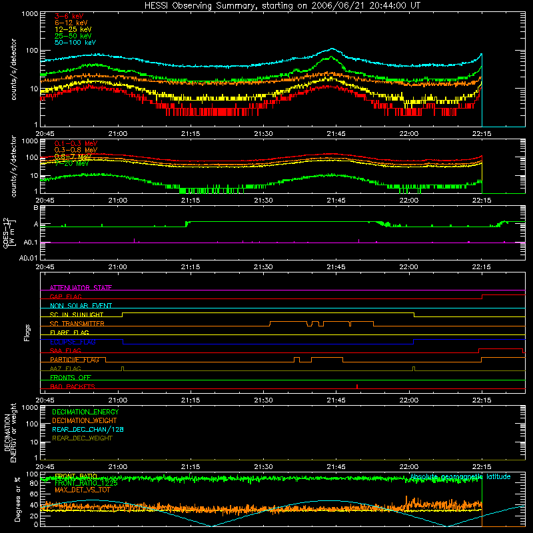Click the '0.8-7 MeV' legend entry

(73, 157)
